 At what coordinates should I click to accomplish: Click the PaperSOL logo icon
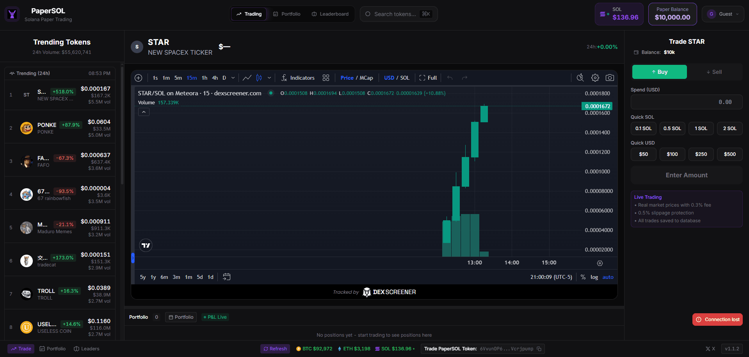click(x=12, y=14)
